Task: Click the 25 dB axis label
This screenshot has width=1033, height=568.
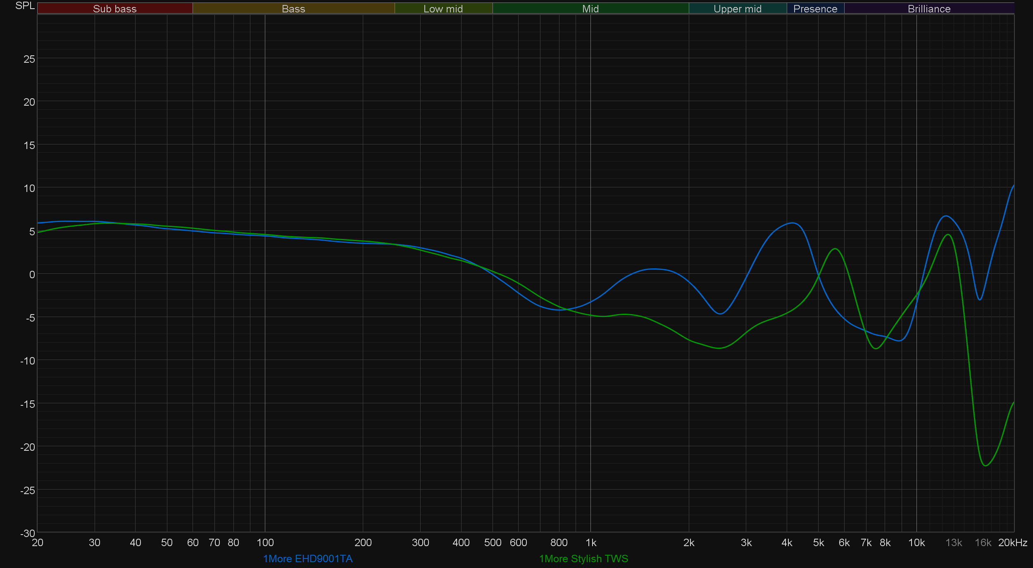Action: click(29, 59)
